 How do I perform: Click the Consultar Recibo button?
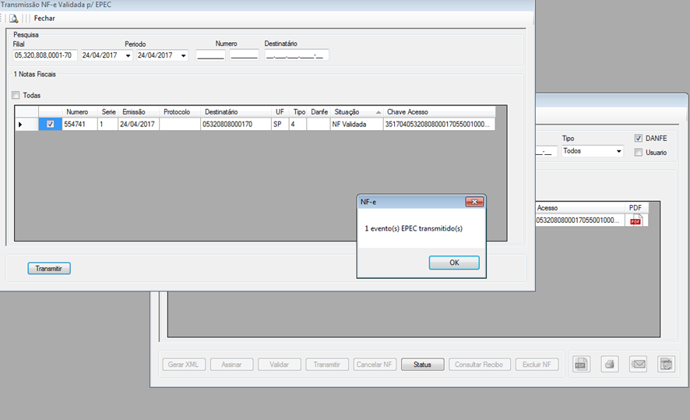tap(479, 365)
